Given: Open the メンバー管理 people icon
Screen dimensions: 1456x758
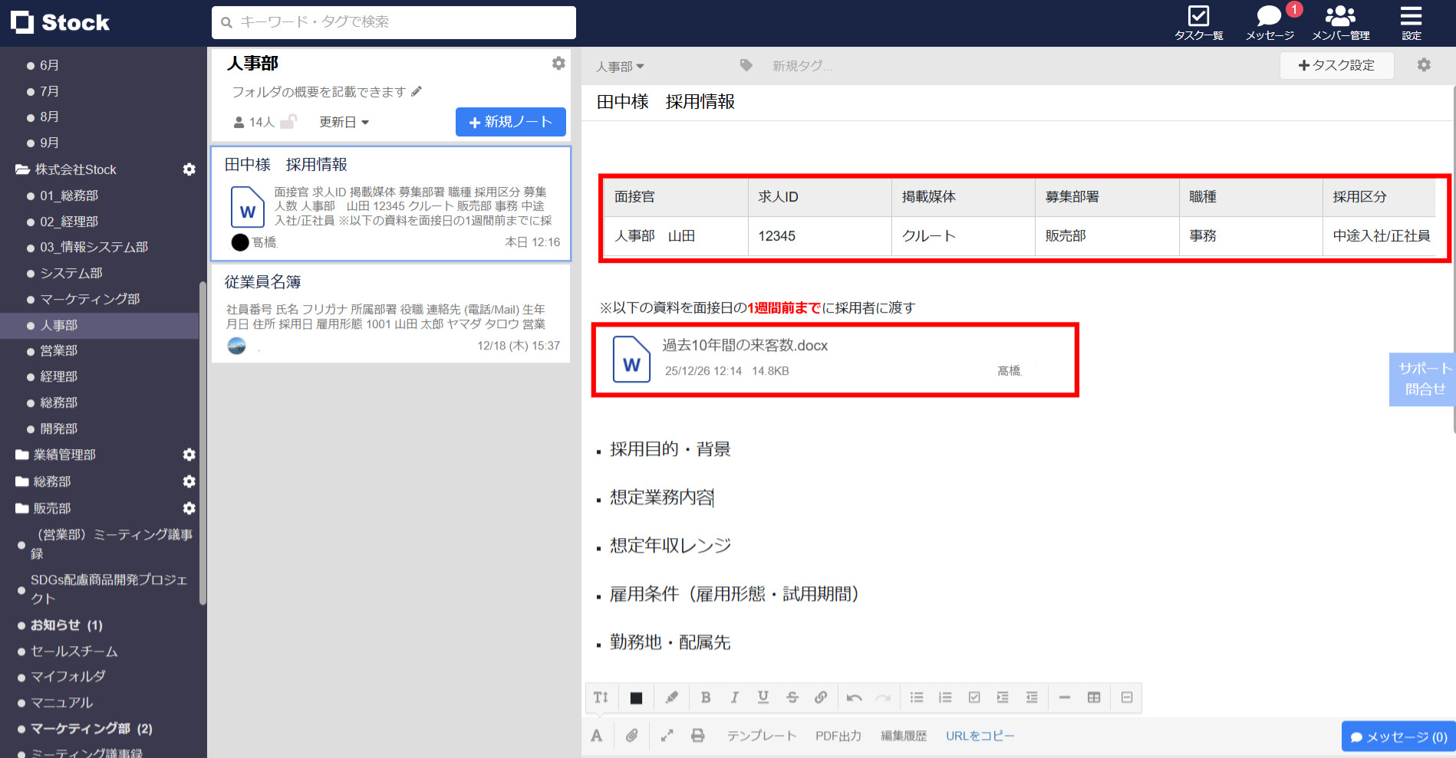Looking at the screenshot, I should 1340,17.
